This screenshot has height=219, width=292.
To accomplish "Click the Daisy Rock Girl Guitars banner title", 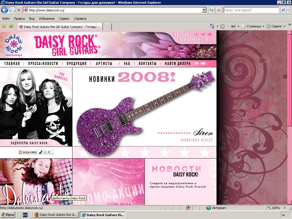I will 67,45.
